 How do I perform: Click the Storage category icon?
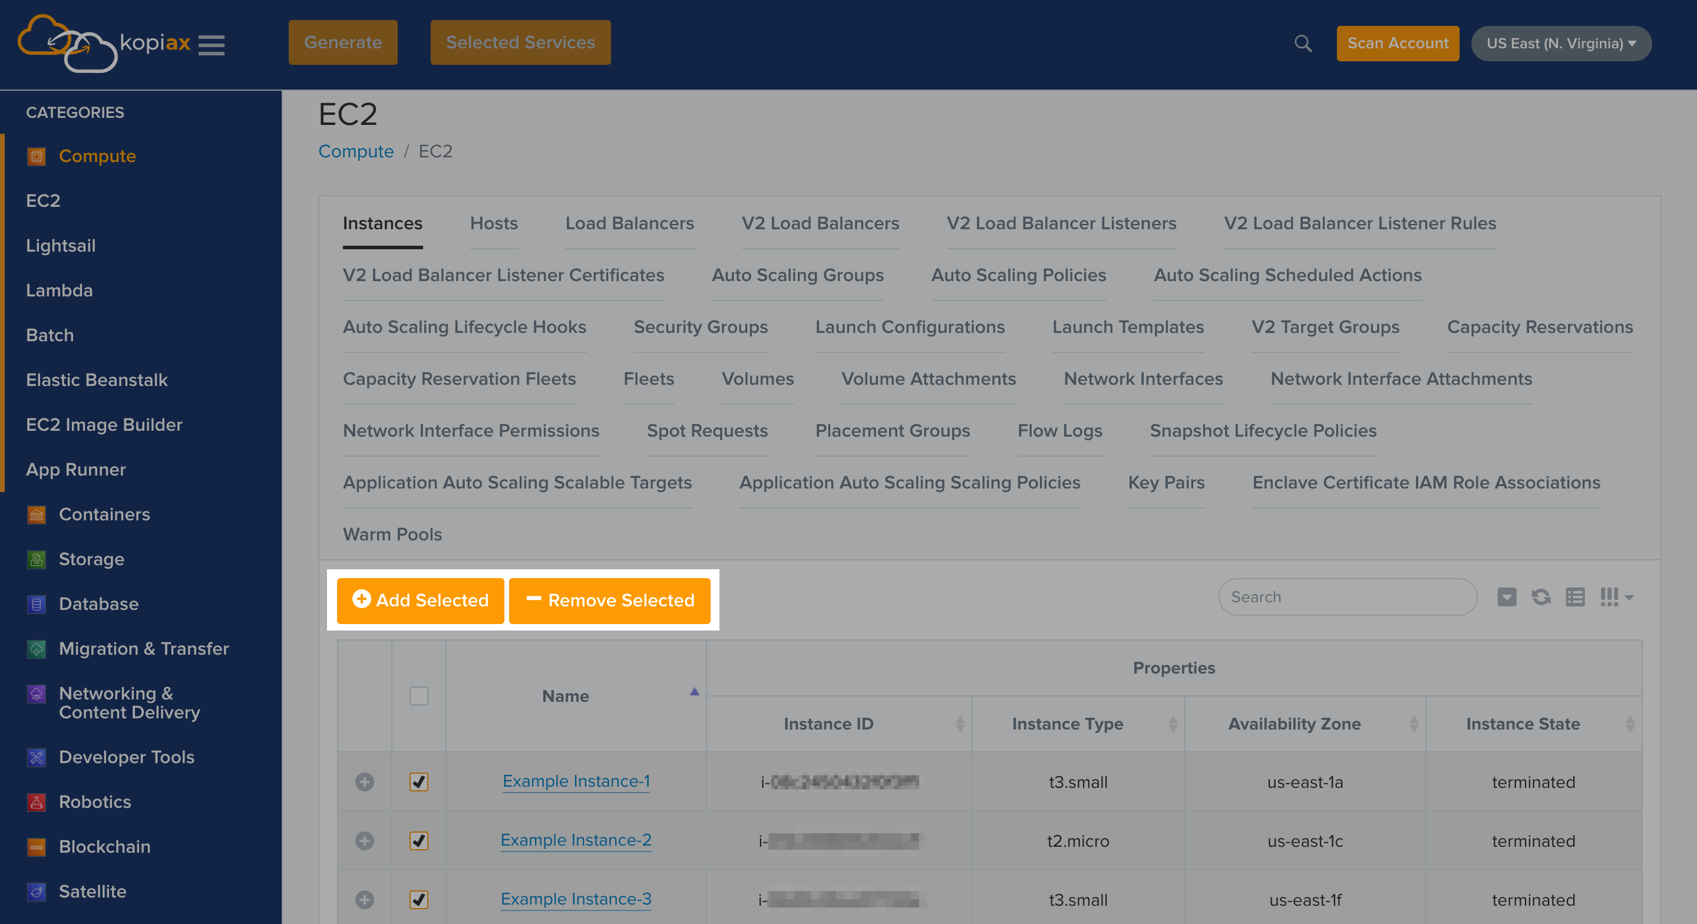(x=36, y=560)
